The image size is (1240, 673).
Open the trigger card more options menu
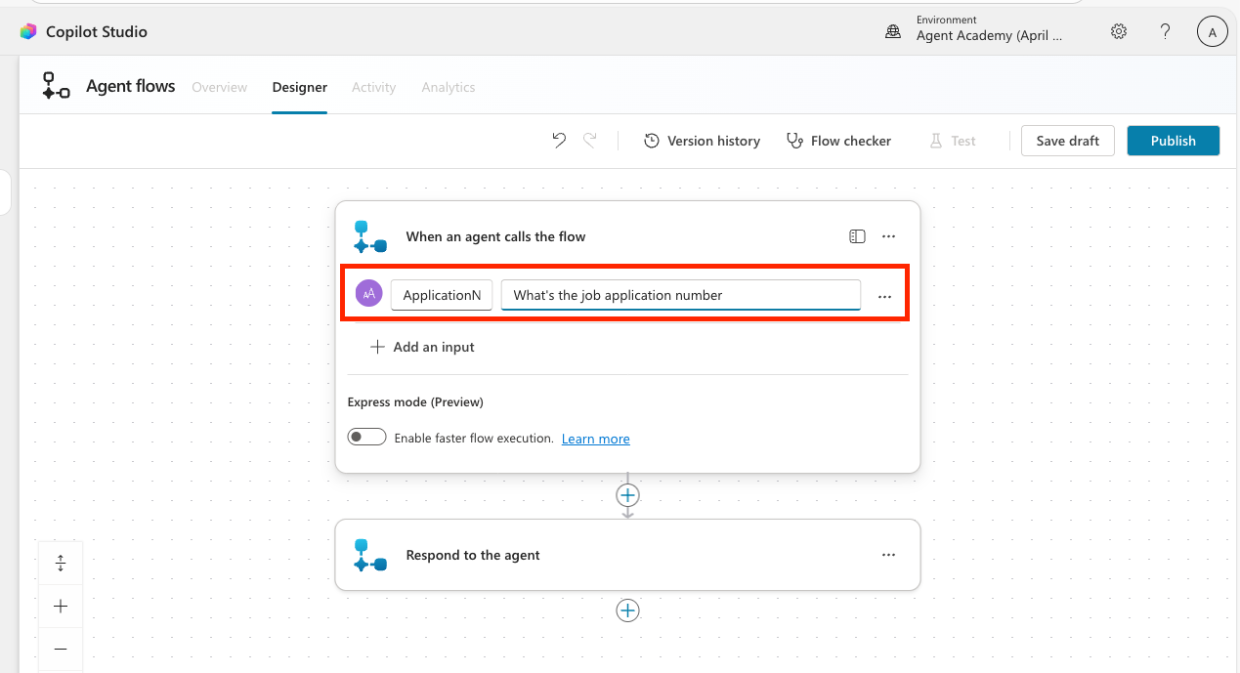tap(888, 236)
